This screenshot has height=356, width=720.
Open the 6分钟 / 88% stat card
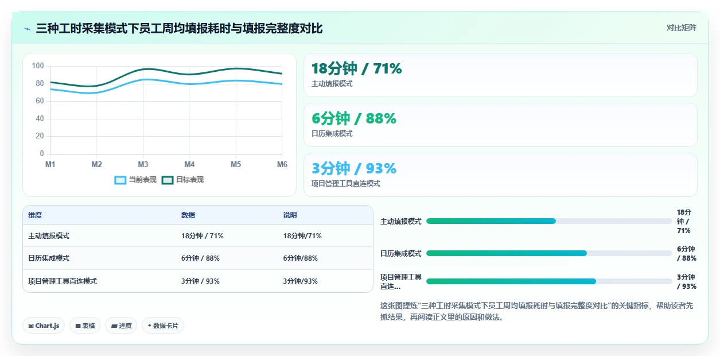pos(500,125)
